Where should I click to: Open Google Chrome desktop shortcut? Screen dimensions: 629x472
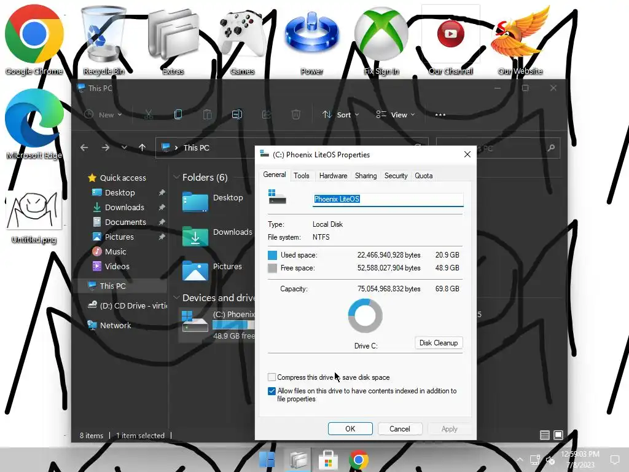click(34, 40)
